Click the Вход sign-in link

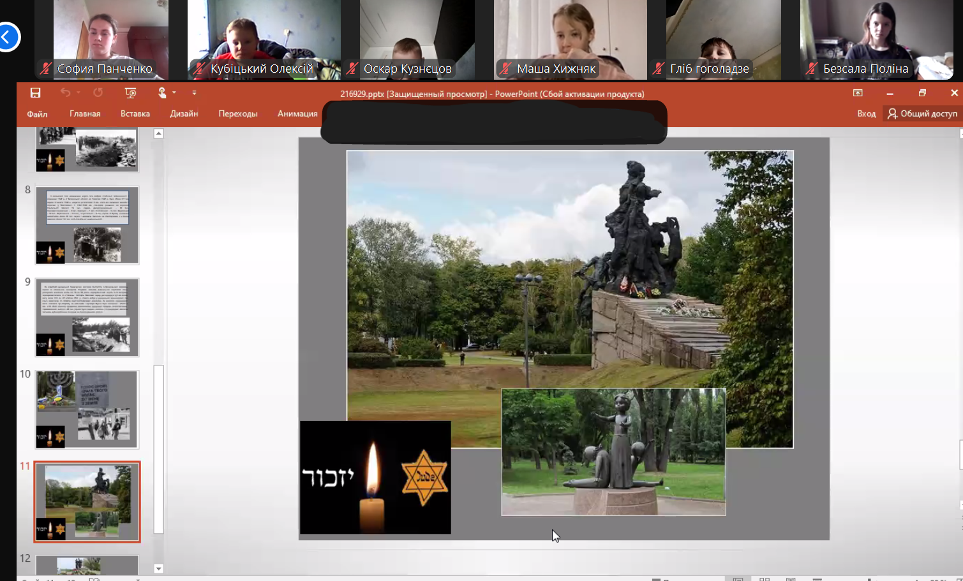(866, 114)
